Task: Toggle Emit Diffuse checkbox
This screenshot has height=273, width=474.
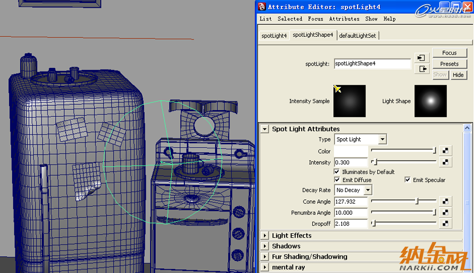Action: click(x=337, y=180)
